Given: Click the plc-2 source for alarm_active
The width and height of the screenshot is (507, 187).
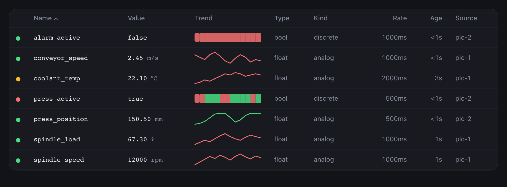Looking at the screenshot, I should click(x=463, y=37).
